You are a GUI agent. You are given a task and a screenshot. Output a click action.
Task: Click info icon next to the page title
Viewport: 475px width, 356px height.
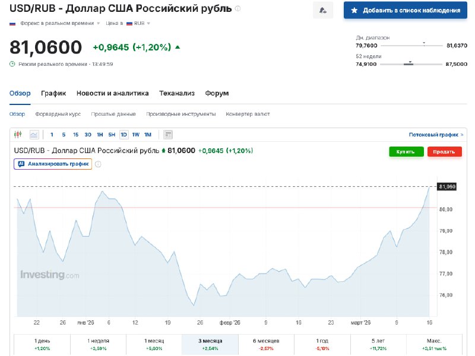pos(238,9)
